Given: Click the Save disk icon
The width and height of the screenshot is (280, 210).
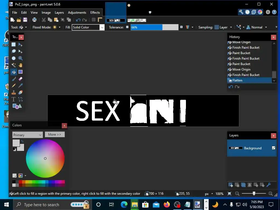Looking at the screenshot, I should [x=25, y=20].
